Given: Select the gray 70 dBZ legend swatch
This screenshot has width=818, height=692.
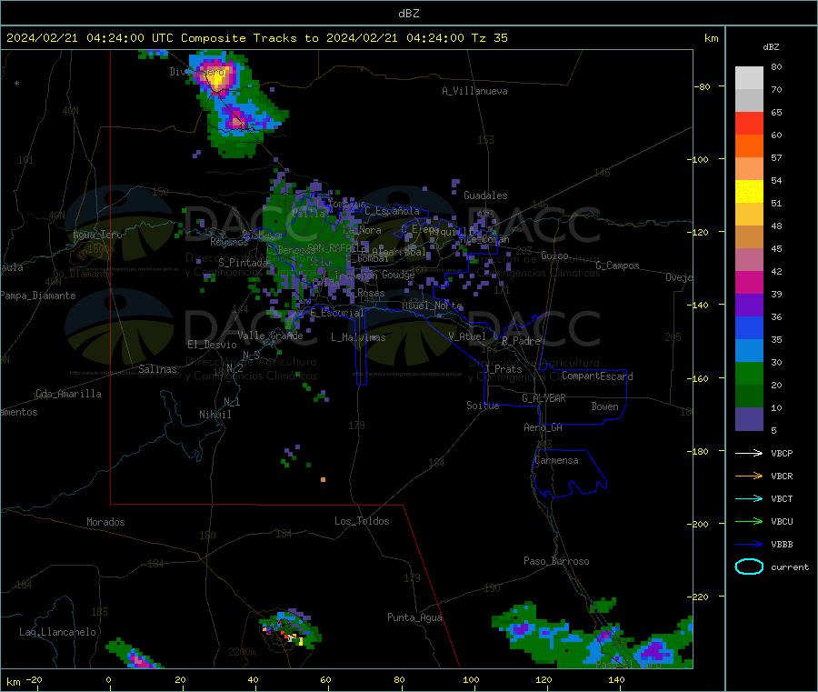Looking at the screenshot, I should click(x=749, y=101).
